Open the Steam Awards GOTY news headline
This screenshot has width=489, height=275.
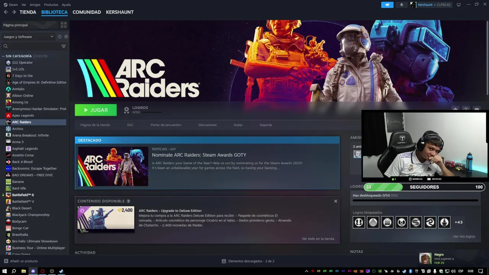(x=199, y=155)
